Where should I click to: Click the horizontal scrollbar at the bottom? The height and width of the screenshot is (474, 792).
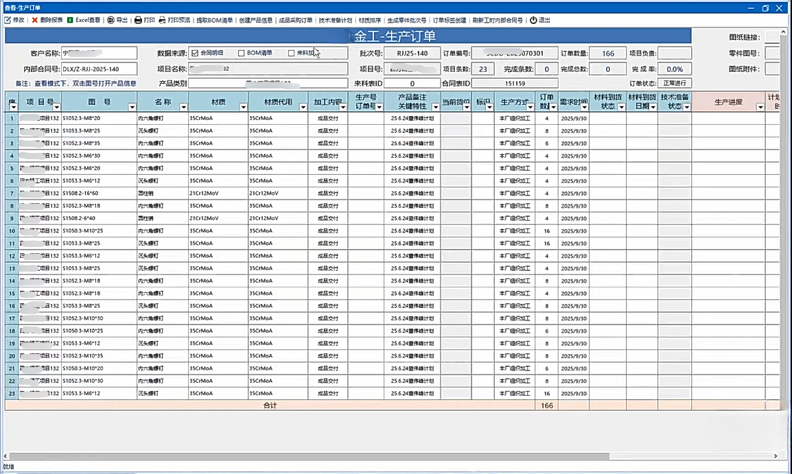pos(309,455)
